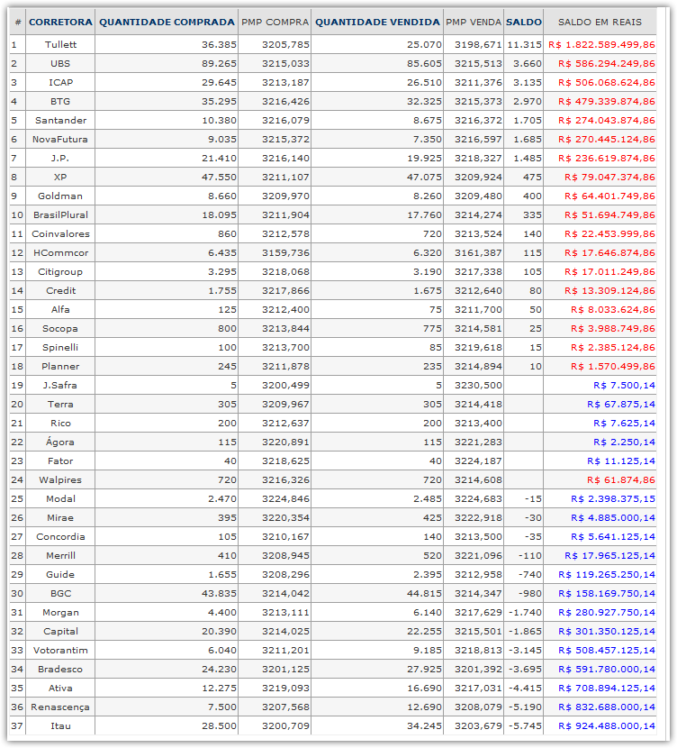Click the BGC broker cell
677x748 pixels.
point(60,593)
